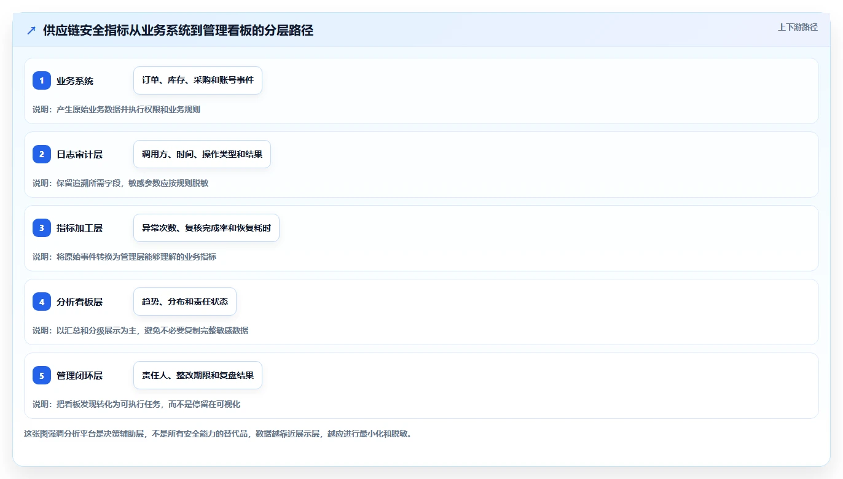
Task: Click the note 将原始事件转换为管理层能够理解的业务指标
Action: click(x=136, y=257)
